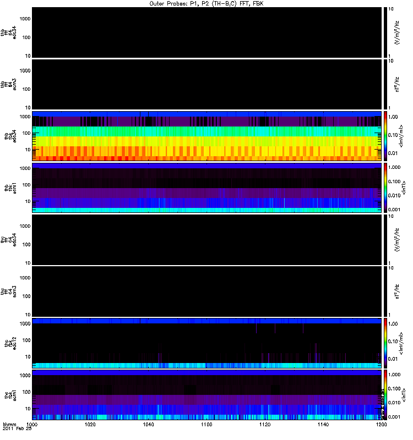Click the black color bar beside thc fff edc34

click(x=385, y=240)
